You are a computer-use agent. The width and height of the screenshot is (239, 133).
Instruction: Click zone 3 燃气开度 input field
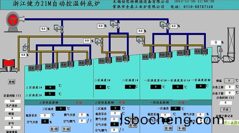pos(82,115)
